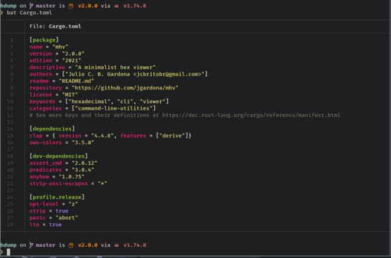
Task: Click the [dev-dependencies] section header
Action: pyautogui.click(x=59, y=156)
